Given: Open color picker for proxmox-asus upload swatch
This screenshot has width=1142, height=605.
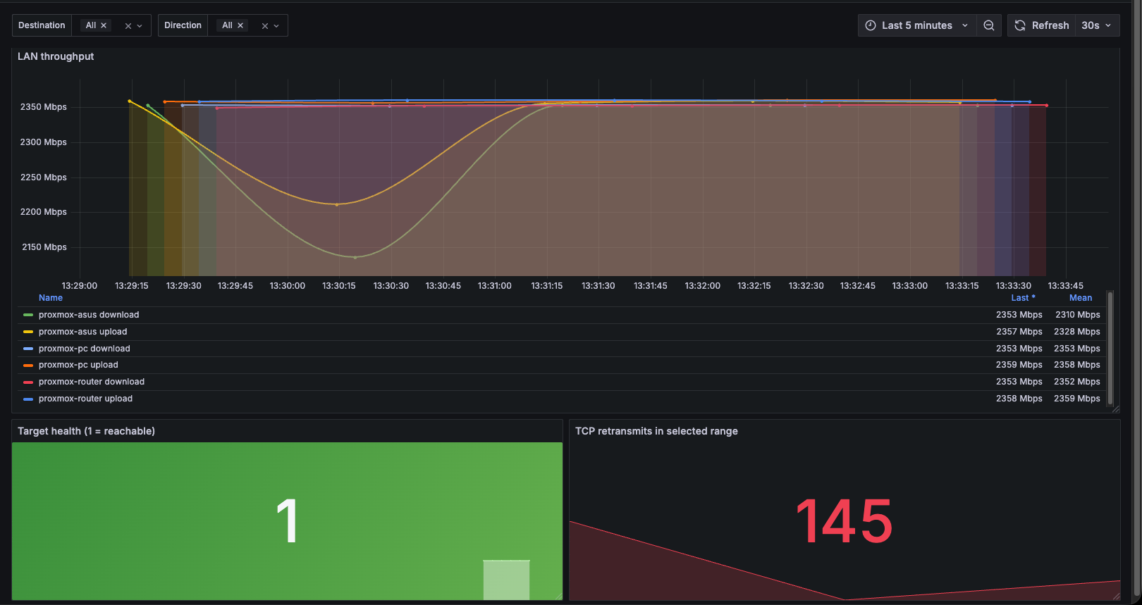Looking at the screenshot, I should coord(28,332).
